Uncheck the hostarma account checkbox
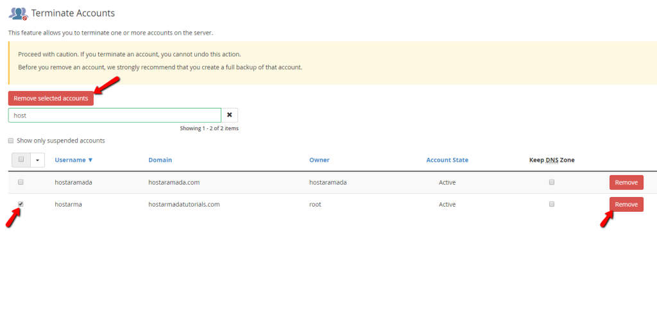657x326 pixels. point(21,204)
